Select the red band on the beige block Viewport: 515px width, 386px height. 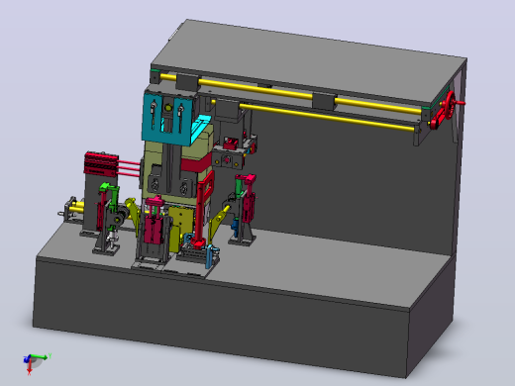click(196, 163)
